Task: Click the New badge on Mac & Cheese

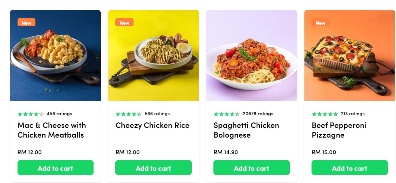Action: [x=26, y=22]
